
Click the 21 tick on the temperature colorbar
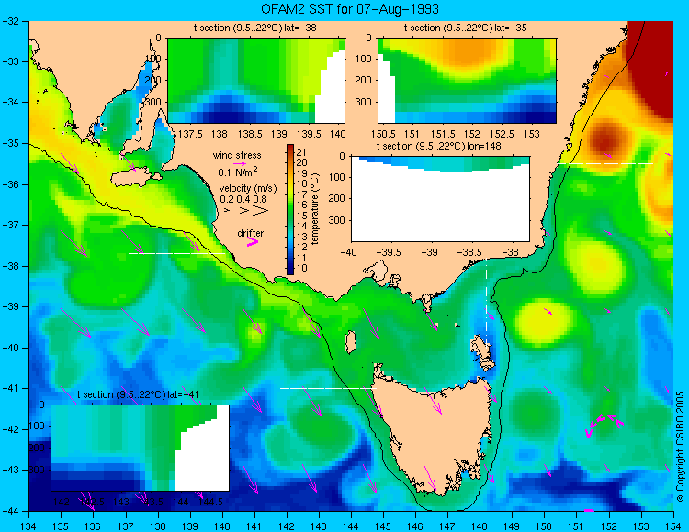point(301,152)
